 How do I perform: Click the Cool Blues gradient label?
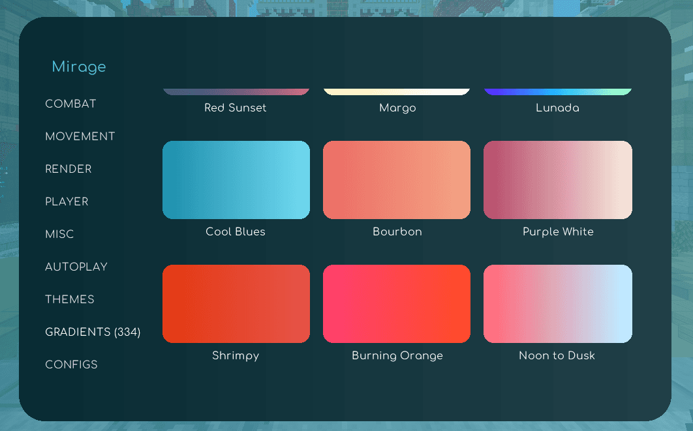tap(236, 231)
